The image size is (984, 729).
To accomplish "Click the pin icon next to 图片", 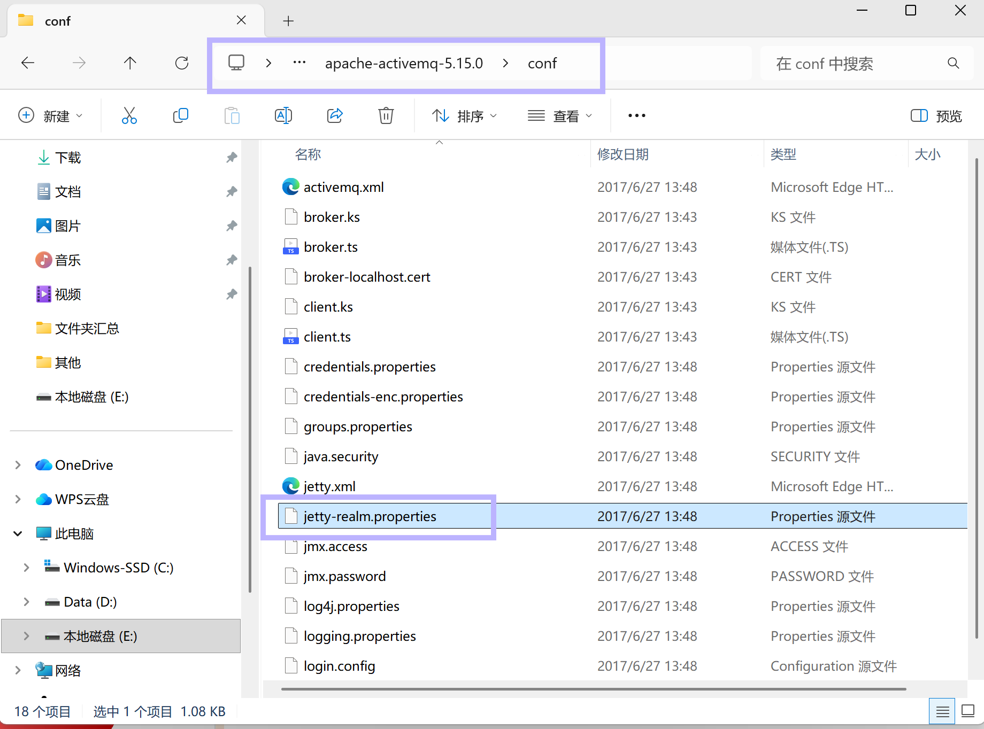I will tap(231, 226).
